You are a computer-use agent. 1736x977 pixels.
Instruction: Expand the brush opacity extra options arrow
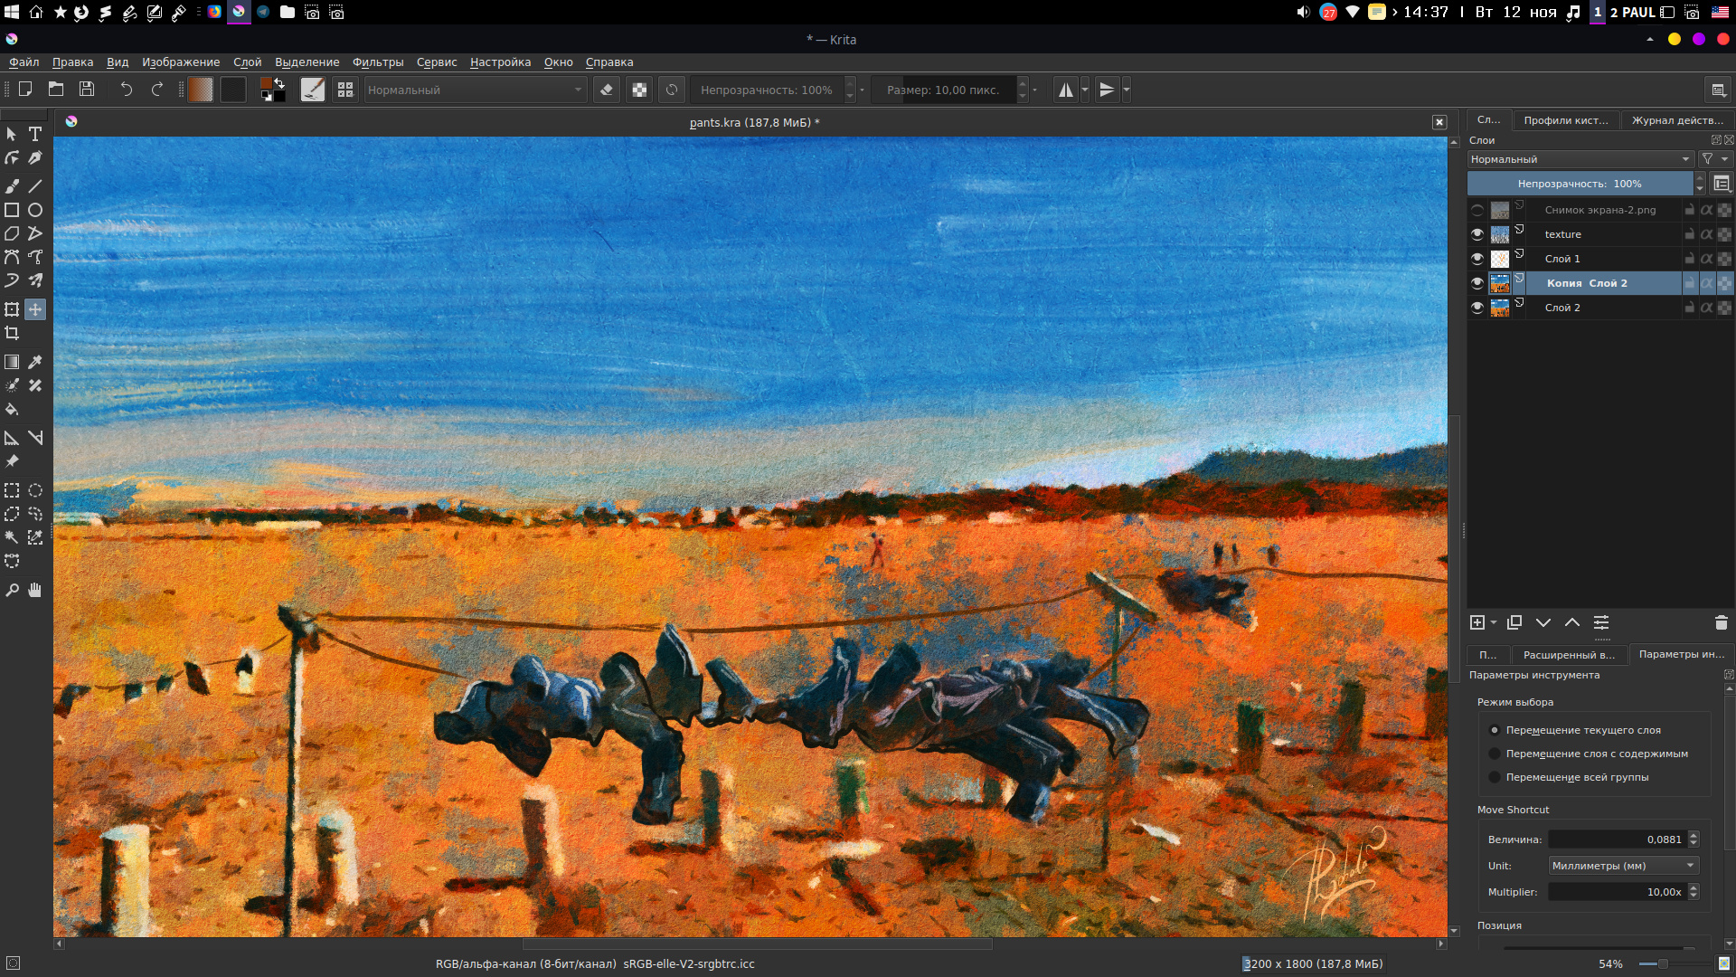click(862, 90)
